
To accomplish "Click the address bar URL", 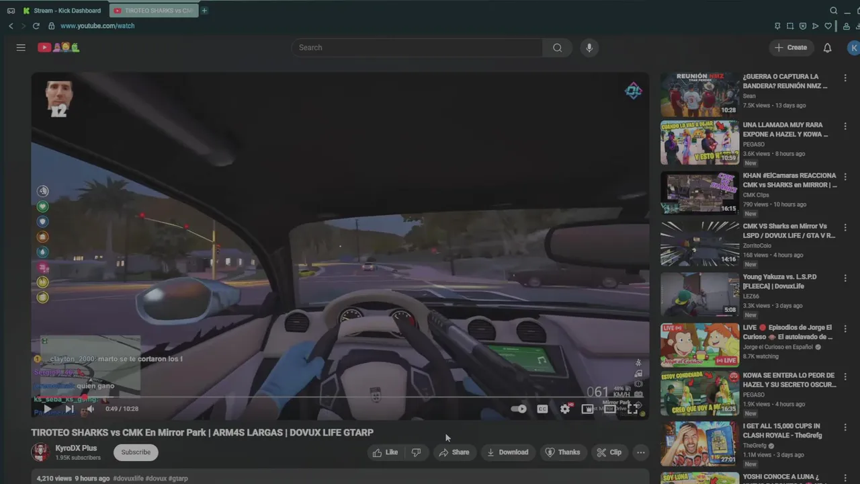I will pyautogui.click(x=97, y=26).
